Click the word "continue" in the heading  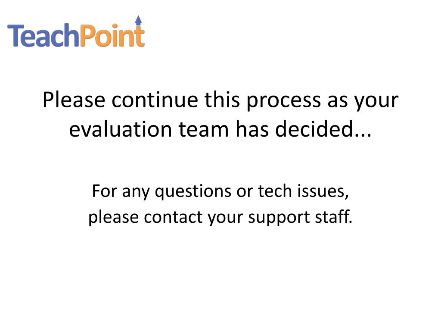pyautogui.click(x=155, y=100)
